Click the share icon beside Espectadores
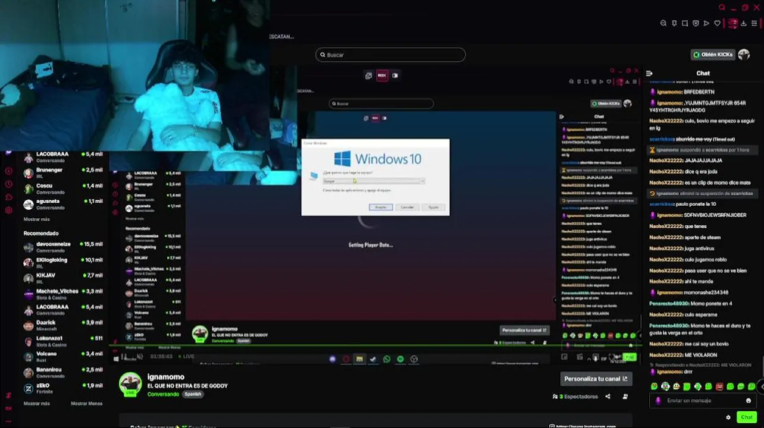Screen dimensions: 764x428 (x=608, y=396)
